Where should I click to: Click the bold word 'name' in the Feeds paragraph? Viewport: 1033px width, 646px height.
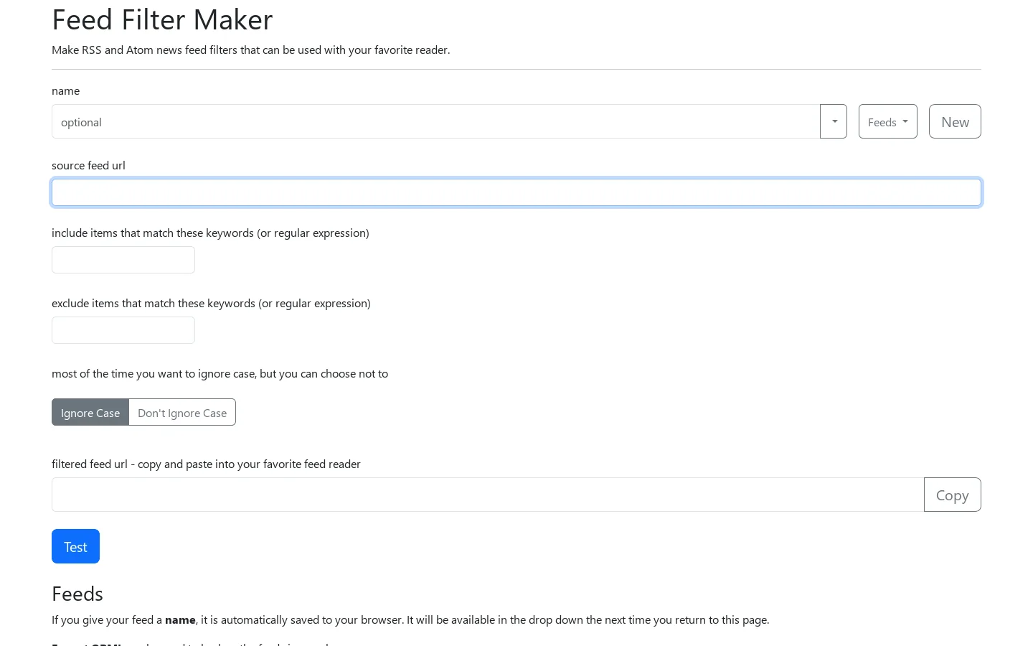click(180, 619)
